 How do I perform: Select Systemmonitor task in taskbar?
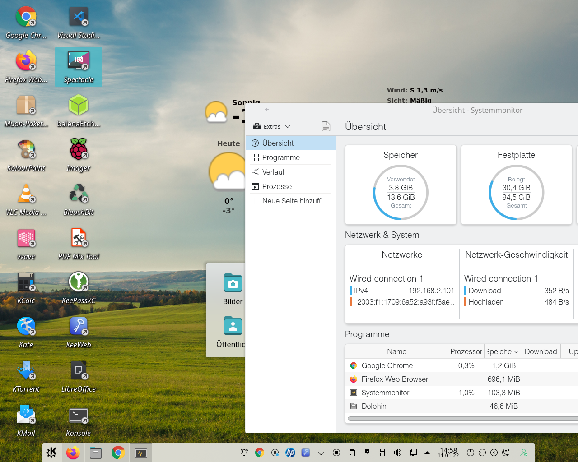tap(141, 453)
